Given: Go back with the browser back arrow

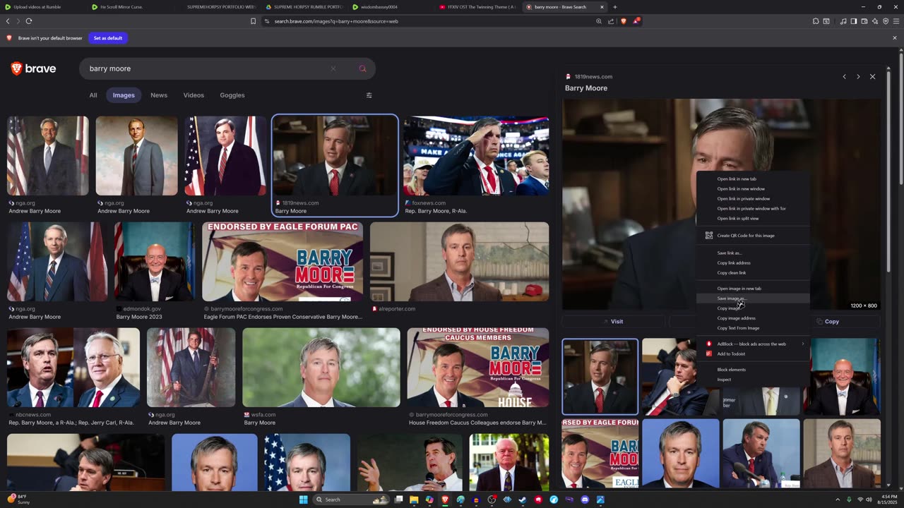Looking at the screenshot, I should pyautogui.click(x=8, y=21).
